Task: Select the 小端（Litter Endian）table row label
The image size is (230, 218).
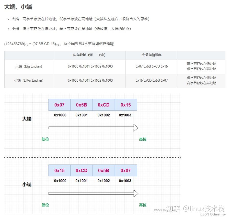Action: pyautogui.click(x=29, y=80)
